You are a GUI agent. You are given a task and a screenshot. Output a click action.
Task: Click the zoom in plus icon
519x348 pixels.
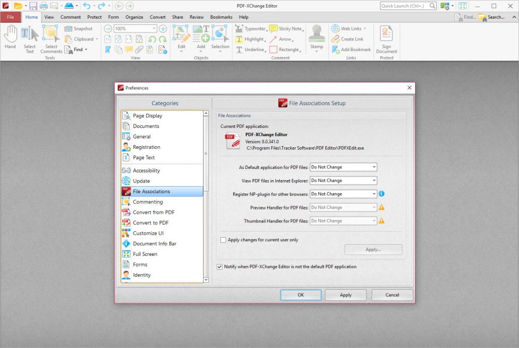(163, 29)
